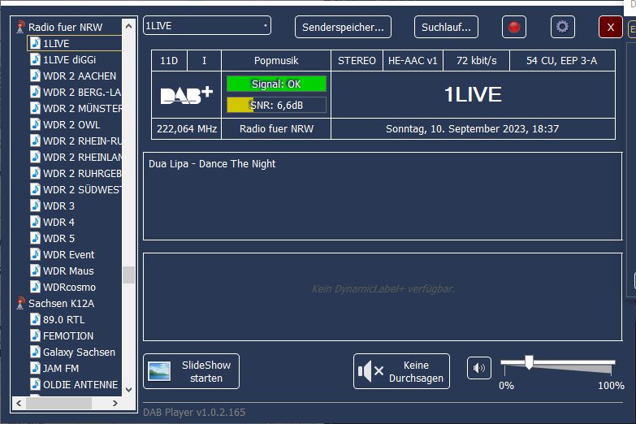The height and width of the screenshot is (424, 636).
Task: Click the DAB+ logo
Action: click(x=187, y=95)
